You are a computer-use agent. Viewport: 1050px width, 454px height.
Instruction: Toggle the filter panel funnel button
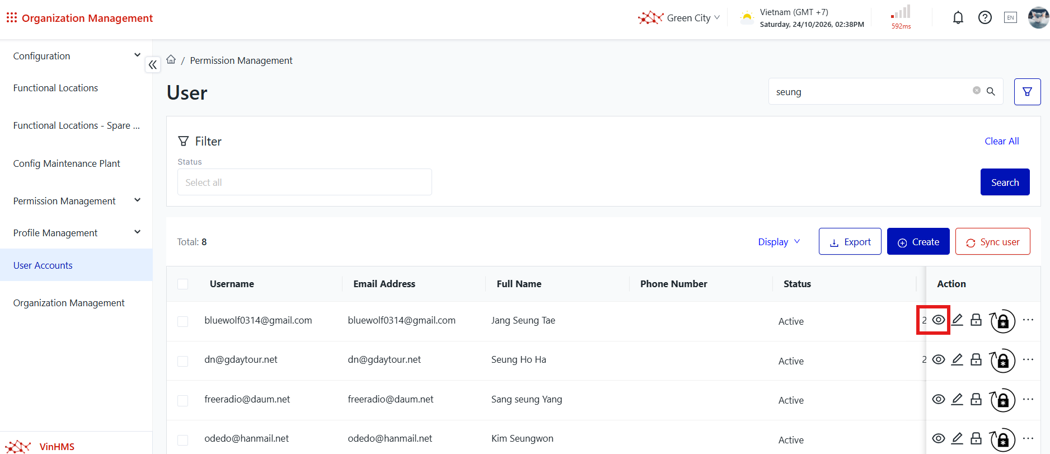(1028, 92)
